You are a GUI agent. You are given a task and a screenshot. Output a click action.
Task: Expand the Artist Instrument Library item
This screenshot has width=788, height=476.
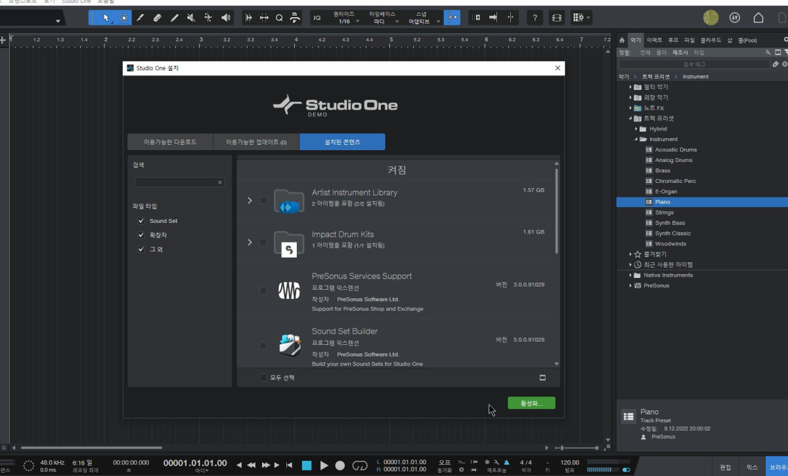click(x=250, y=201)
